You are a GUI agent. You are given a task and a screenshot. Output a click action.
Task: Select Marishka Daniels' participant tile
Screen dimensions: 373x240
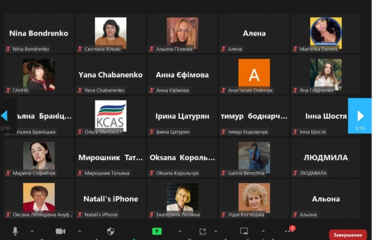coord(326,34)
